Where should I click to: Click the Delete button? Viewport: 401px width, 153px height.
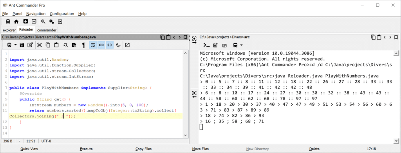point(314,149)
